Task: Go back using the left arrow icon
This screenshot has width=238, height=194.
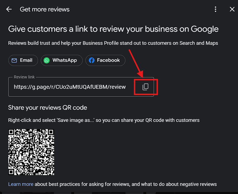Action: pos(9,9)
